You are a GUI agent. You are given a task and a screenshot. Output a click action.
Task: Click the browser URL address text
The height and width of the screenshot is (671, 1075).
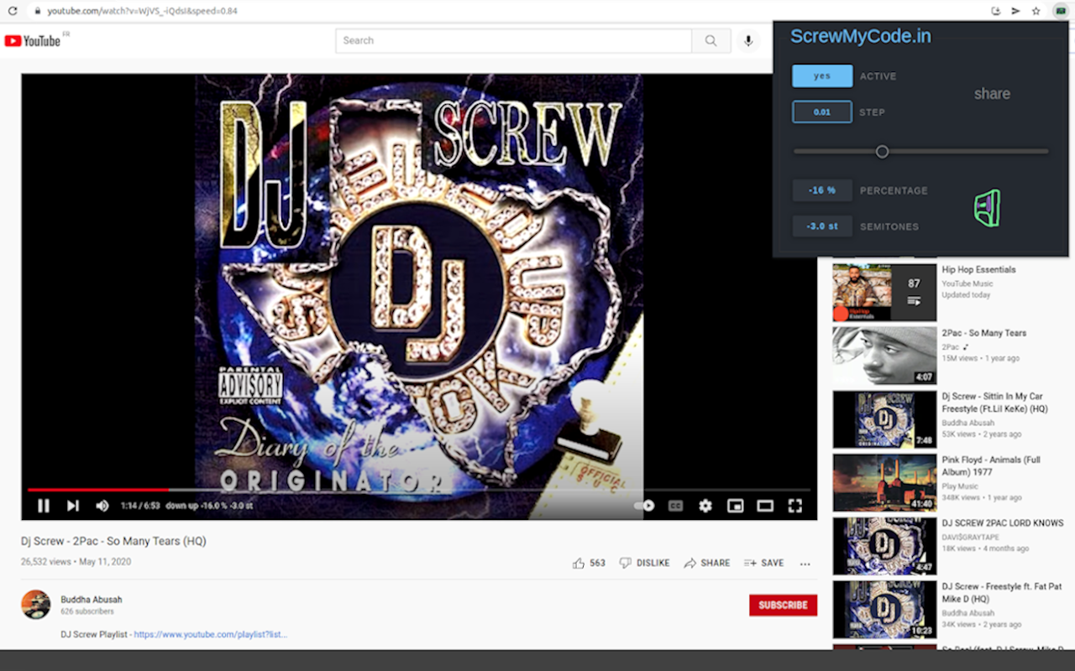pos(142,11)
